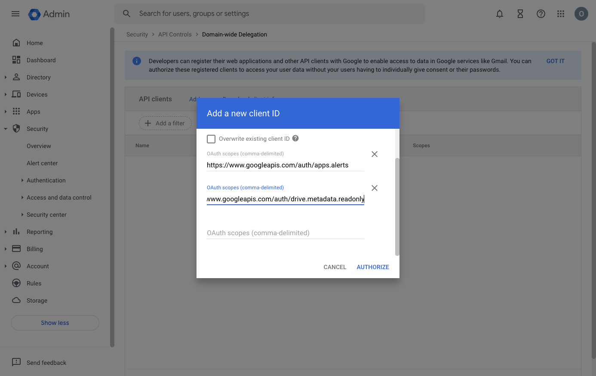596x376 pixels.
Task: Click the hourglass tasks icon
Action: click(x=520, y=14)
